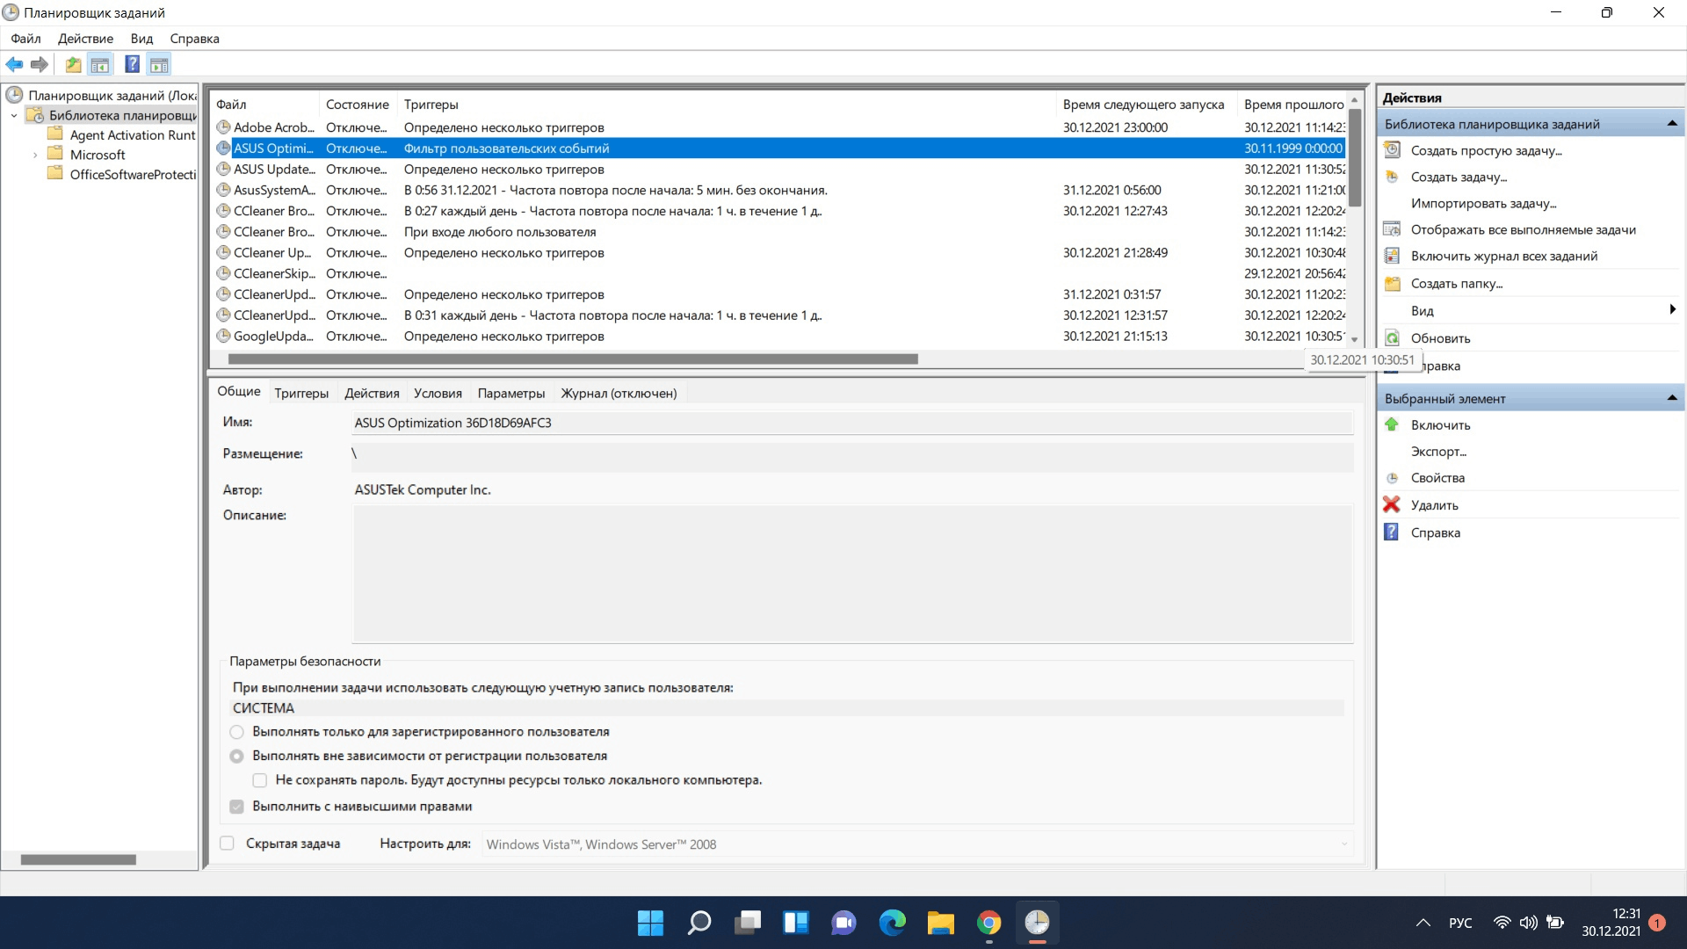Expand the Вид submenu arrow
This screenshot has height=949, width=1687.
1672,309
